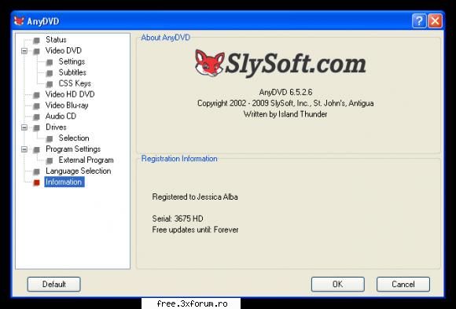Go to Language Selection
This screenshot has width=456, height=309.
pyautogui.click(x=79, y=171)
